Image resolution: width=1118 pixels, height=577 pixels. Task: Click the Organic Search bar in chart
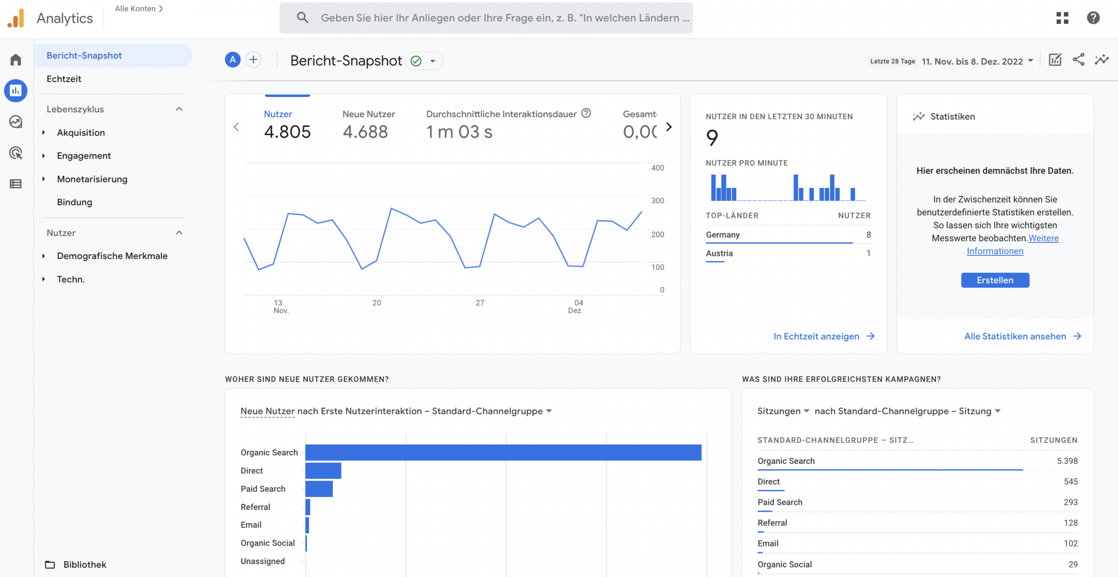click(503, 453)
